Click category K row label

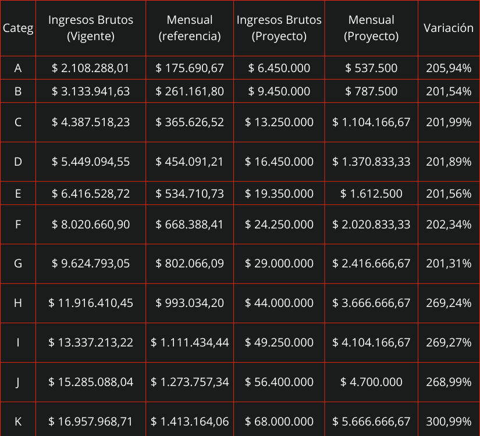18,421
